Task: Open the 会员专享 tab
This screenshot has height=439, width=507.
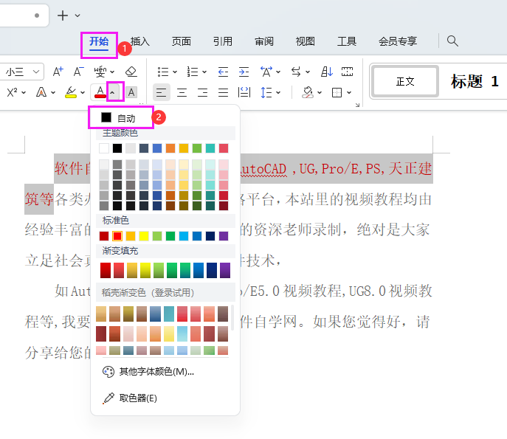Action: point(398,41)
